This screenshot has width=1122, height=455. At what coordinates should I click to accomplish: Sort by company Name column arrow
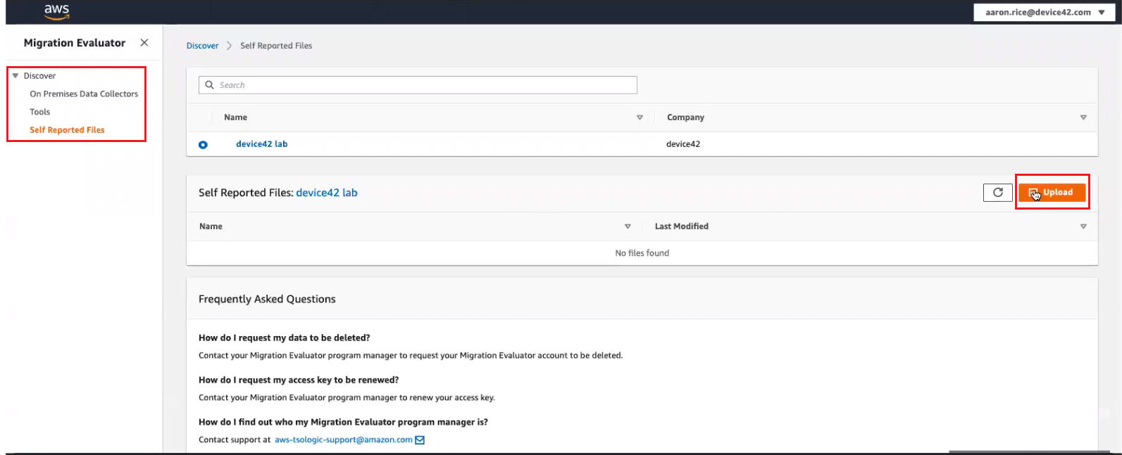click(x=640, y=117)
